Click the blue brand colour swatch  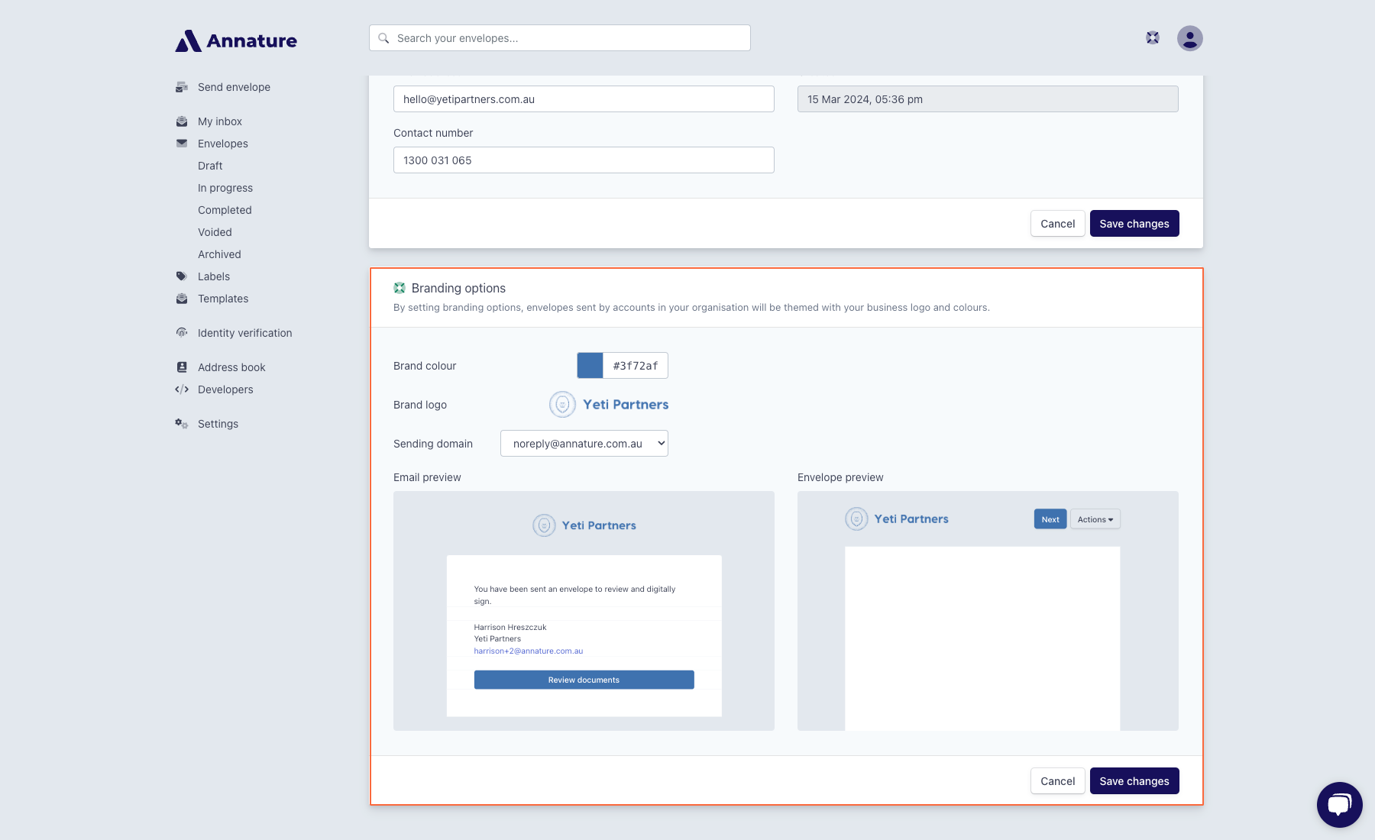590,366
